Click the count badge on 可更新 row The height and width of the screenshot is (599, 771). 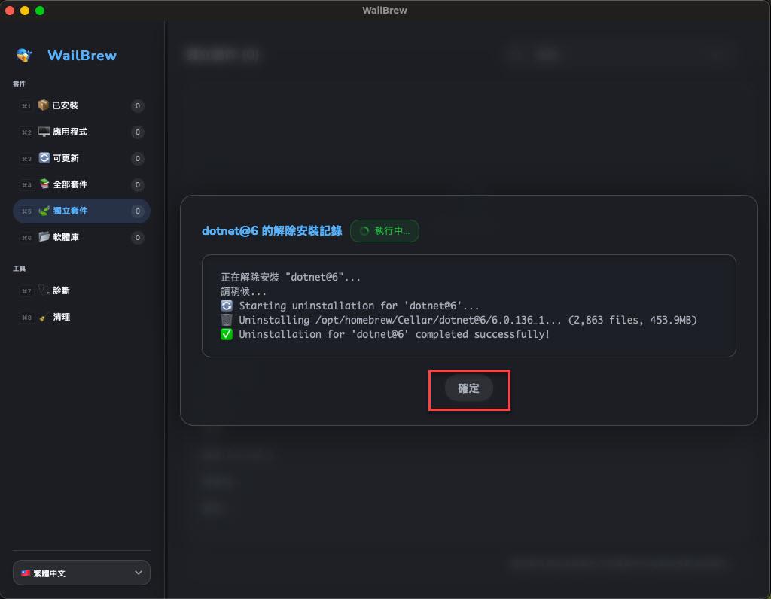tap(137, 159)
